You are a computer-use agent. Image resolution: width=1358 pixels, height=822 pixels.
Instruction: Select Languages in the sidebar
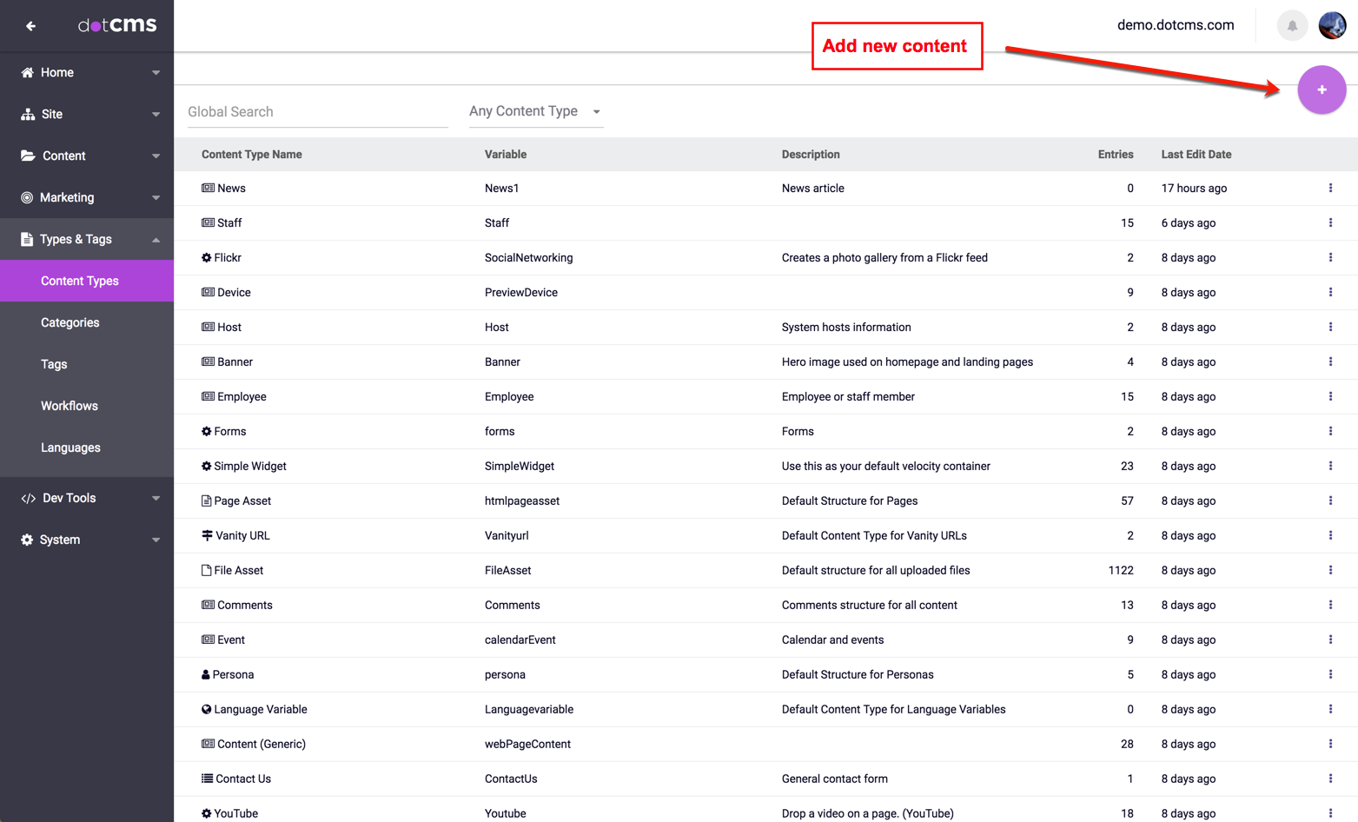click(x=70, y=447)
